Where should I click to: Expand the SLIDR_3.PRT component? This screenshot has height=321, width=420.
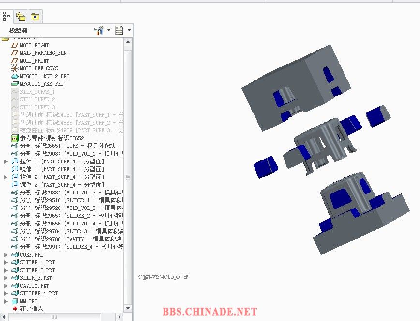(6, 278)
